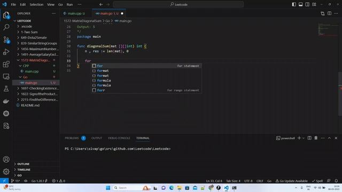Kill terminal with the trash icon
The height and width of the screenshot is (192, 342).
[x=316, y=138]
